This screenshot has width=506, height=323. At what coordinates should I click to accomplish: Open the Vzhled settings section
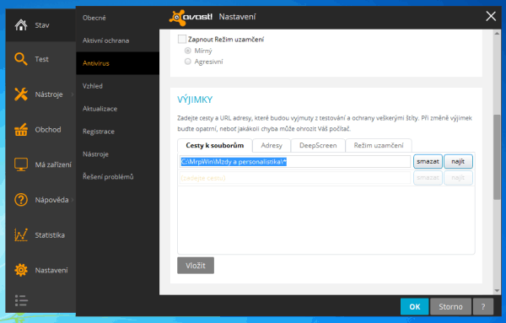[x=93, y=86]
